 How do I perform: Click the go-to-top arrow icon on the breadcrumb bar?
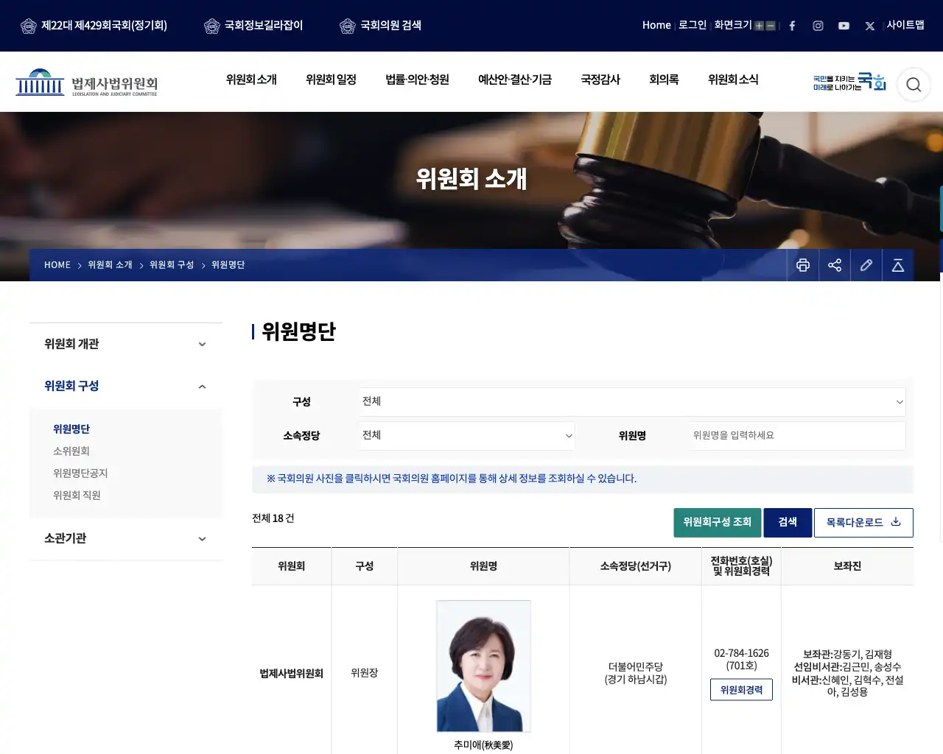[898, 265]
